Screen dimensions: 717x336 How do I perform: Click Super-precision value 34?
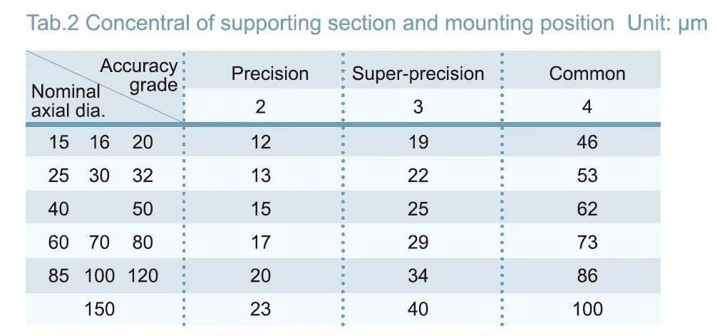point(418,275)
